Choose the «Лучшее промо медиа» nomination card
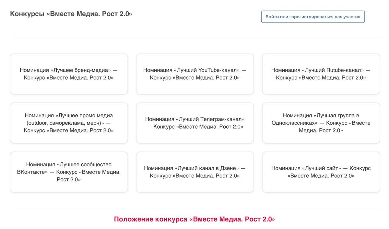Image resolution: width=389 pixels, height=229 pixels. click(69, 123)
